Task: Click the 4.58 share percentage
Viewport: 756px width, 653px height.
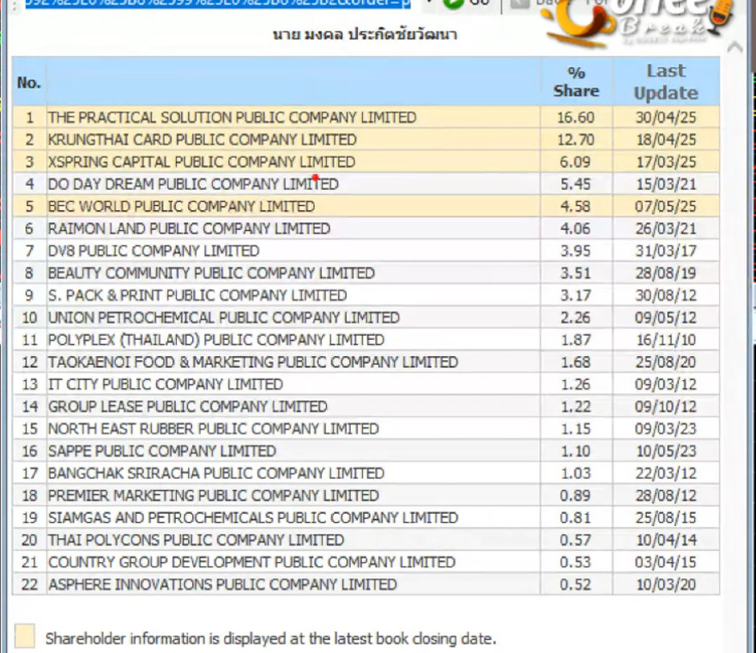Action: 575,206
